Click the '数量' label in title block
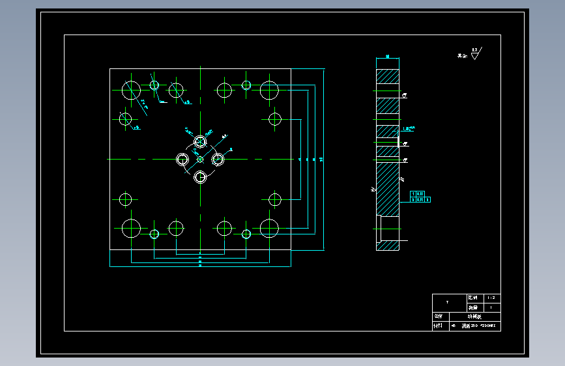 pos(472,307)
